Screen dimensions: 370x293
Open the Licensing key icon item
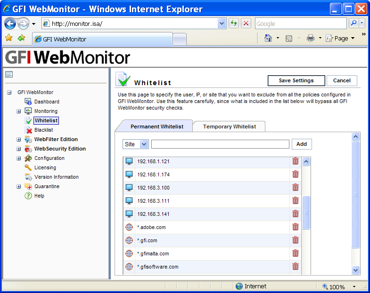[x=28, y=167]
